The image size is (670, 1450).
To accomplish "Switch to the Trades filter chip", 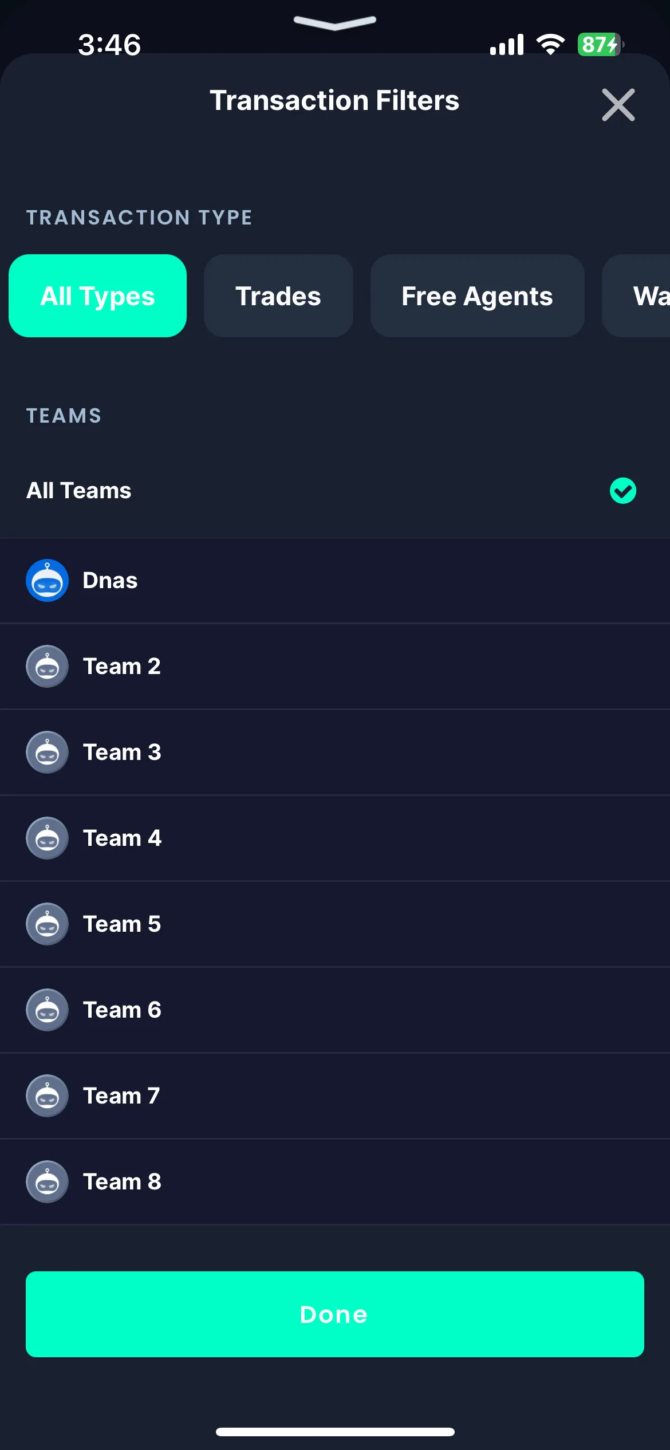I will [x=278, y=295].
